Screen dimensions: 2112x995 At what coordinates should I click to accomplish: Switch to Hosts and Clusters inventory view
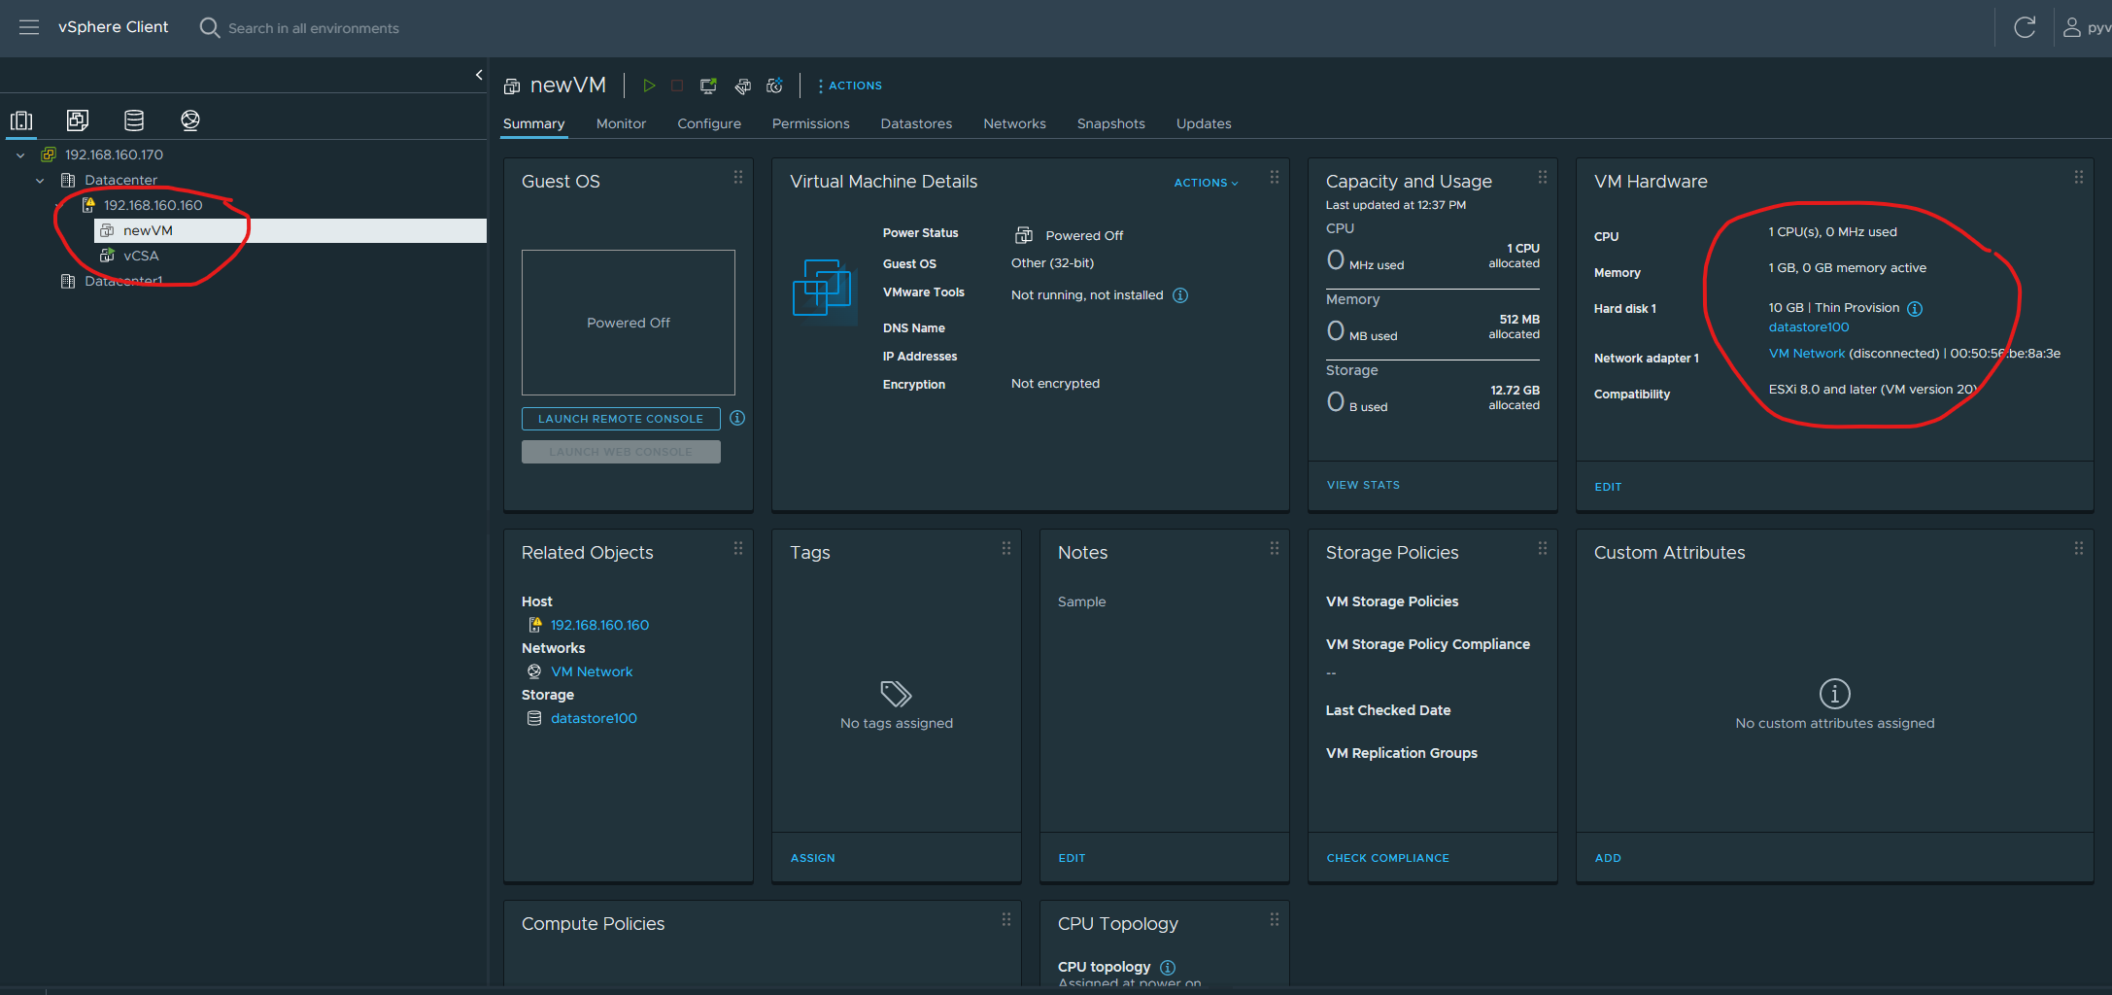coord(21,120)
